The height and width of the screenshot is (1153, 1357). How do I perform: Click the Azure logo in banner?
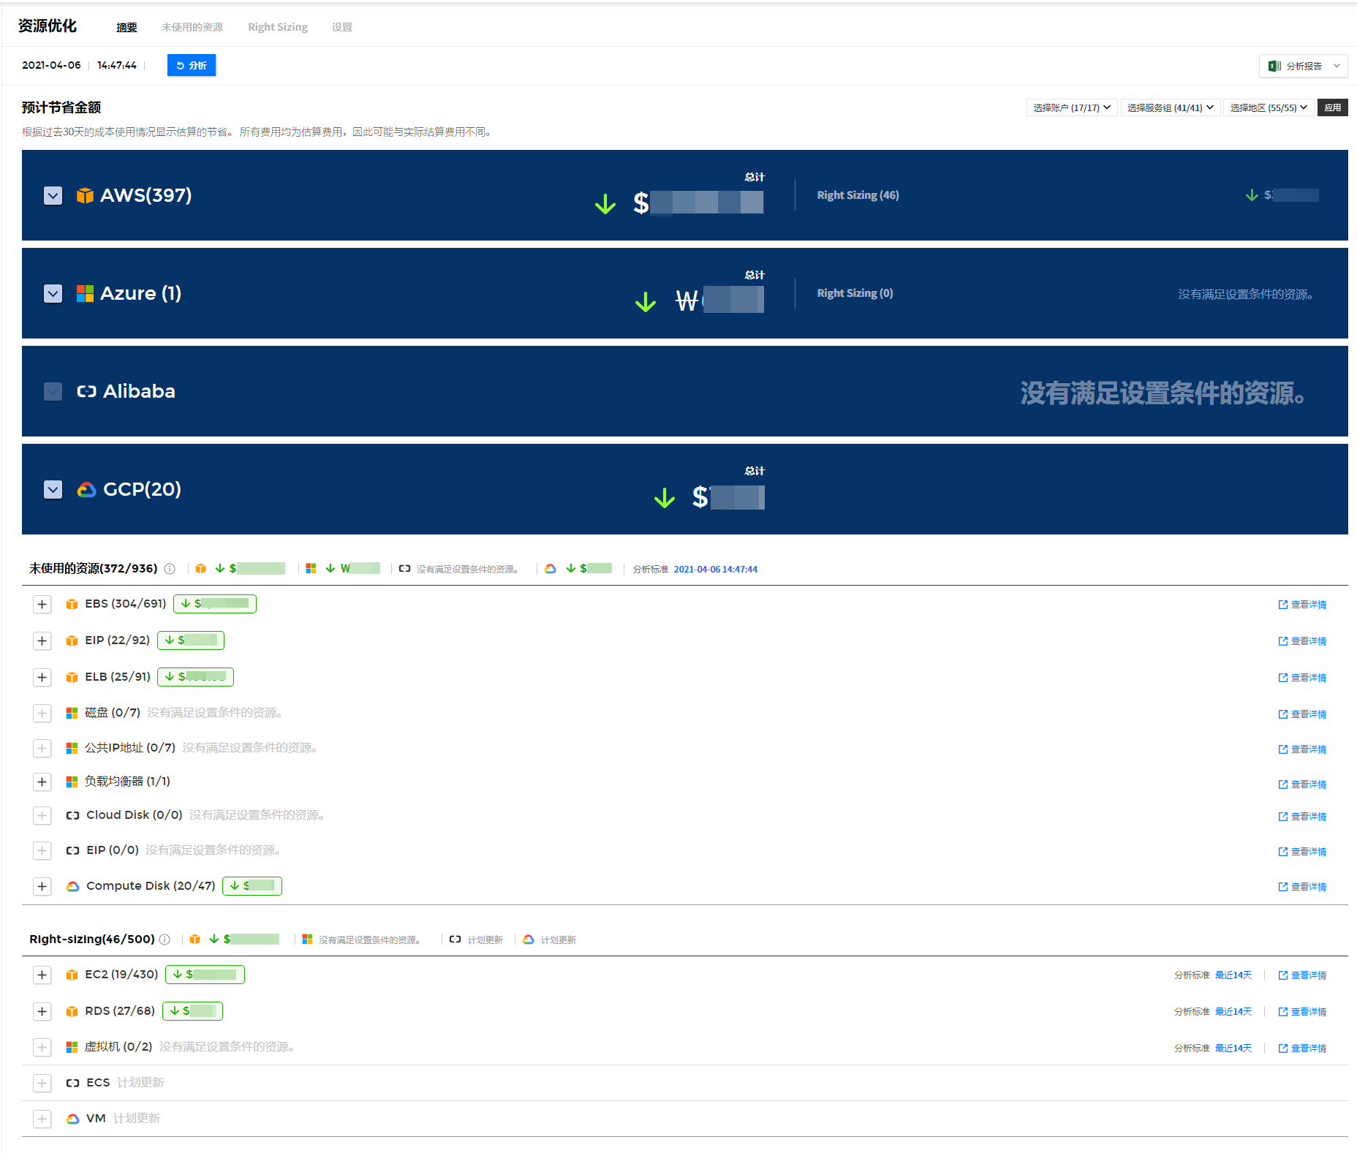coord(85,294)
